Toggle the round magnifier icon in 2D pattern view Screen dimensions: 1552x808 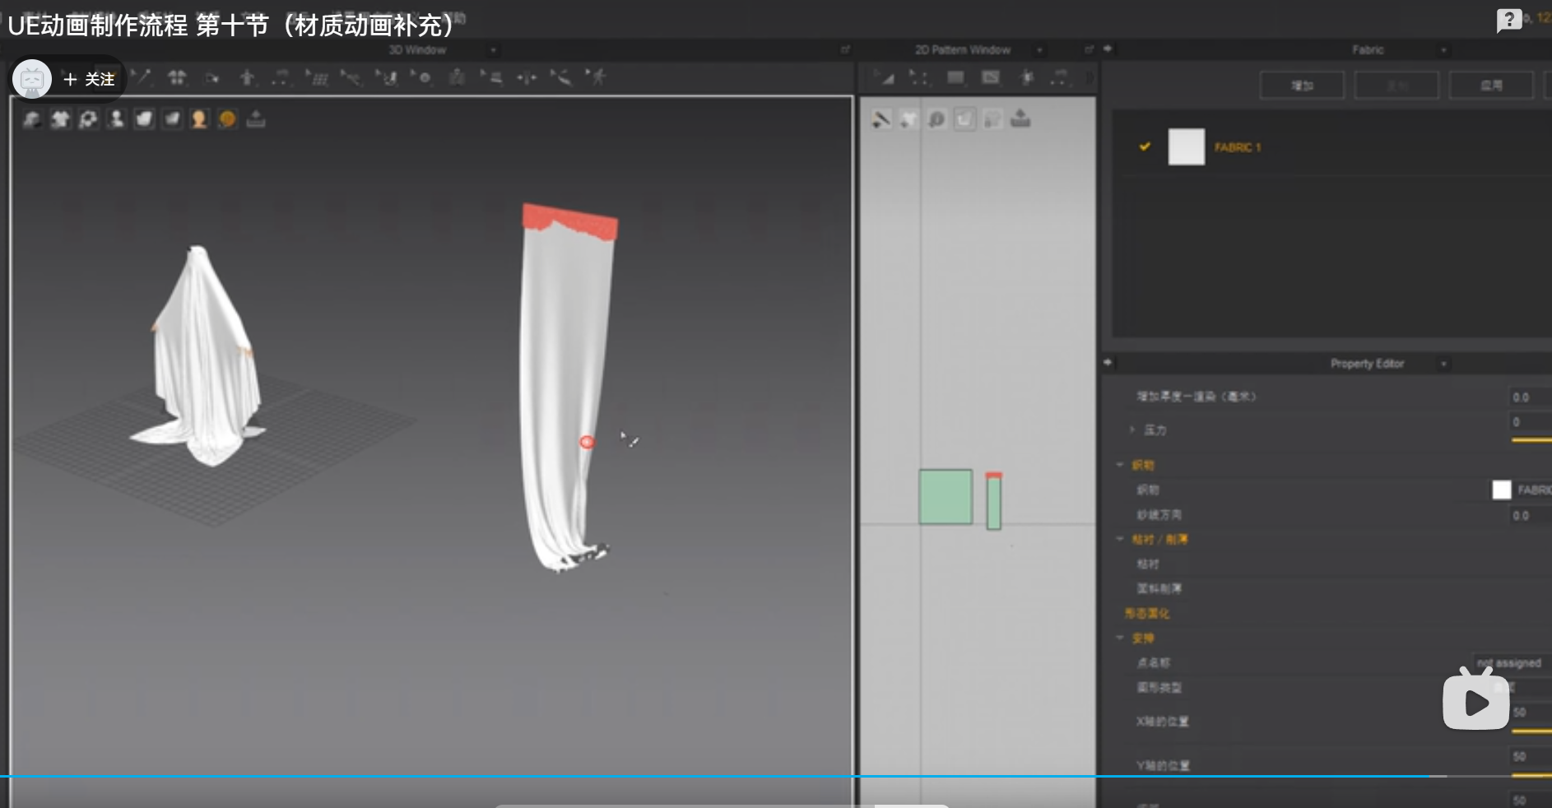[x=936, y=120]
